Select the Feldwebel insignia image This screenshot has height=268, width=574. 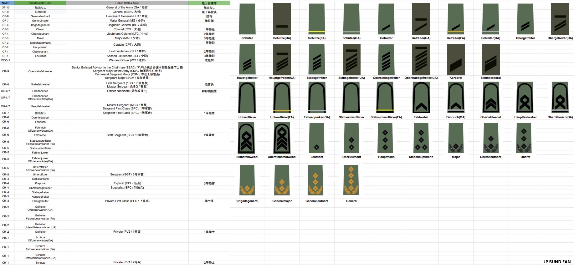pos(421,97)
